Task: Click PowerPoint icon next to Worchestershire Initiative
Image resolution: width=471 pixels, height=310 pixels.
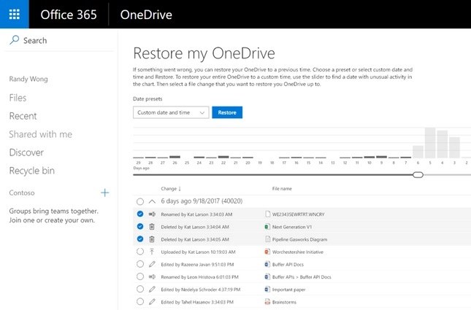Action: 267,252
